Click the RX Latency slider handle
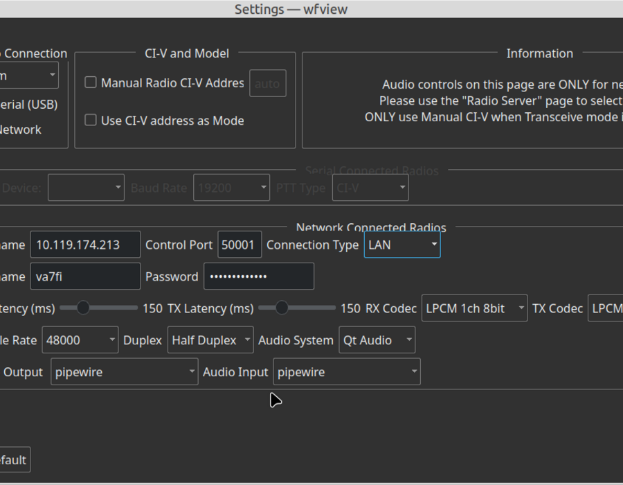 click(x=83, y=308)
